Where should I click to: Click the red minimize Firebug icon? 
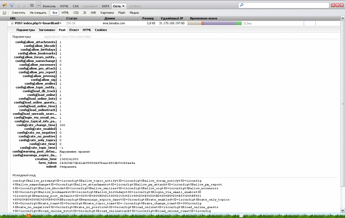click(333, 5)
